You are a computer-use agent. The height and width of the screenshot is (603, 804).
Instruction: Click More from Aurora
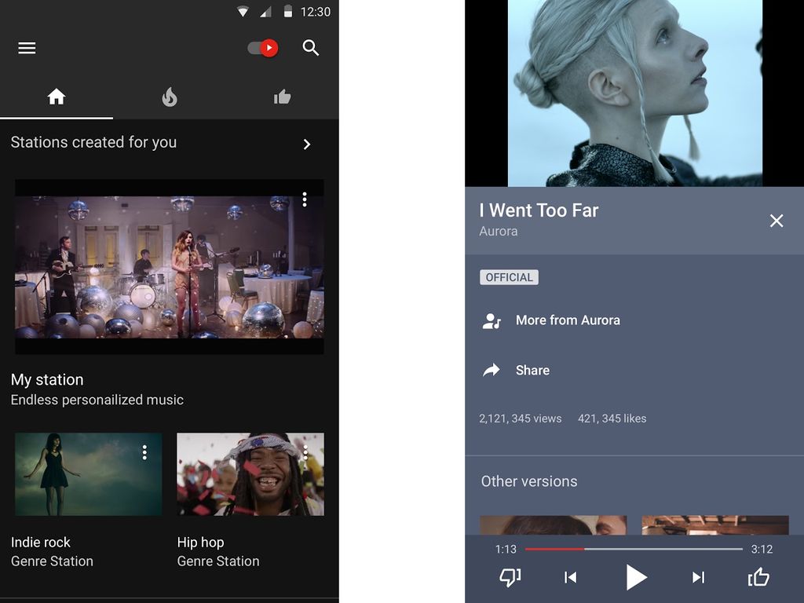pos(567,320)
